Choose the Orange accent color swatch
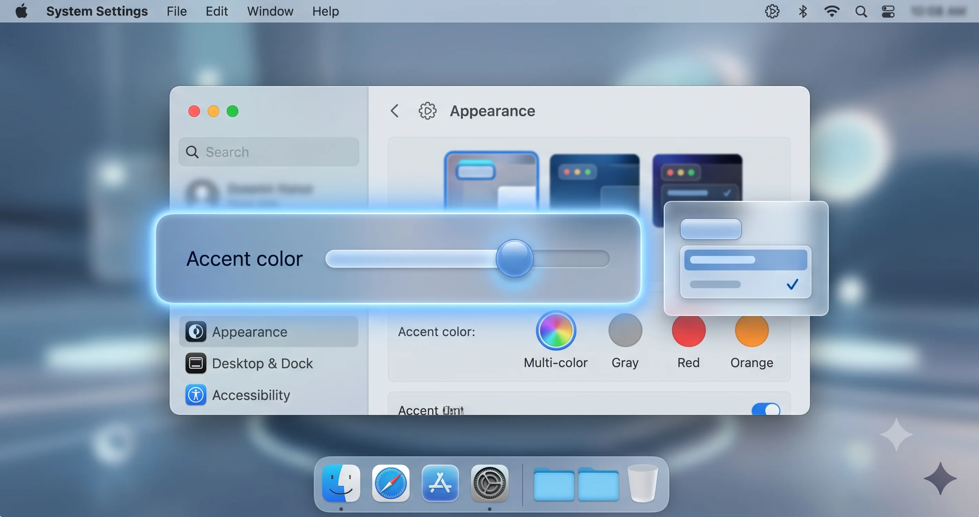Image resolution: width=979 pixels, height=517 pixels. point(751,330)
